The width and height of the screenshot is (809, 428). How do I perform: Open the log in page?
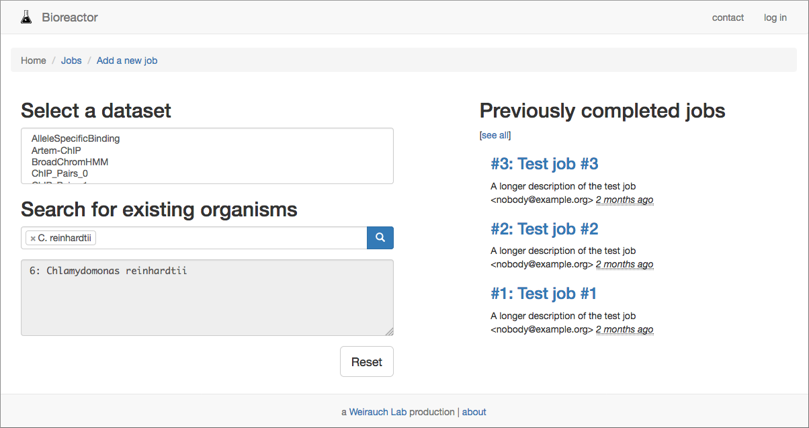[x=775, y=17]
